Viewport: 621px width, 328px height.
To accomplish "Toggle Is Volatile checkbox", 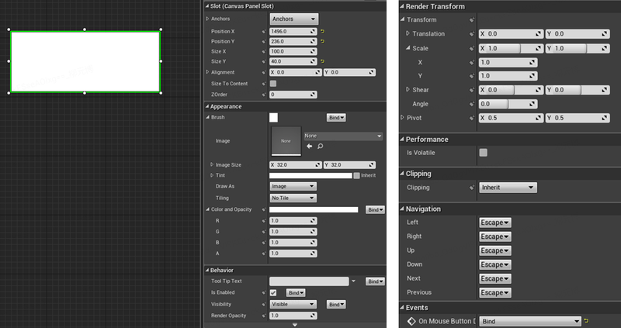I will (483, 153).
